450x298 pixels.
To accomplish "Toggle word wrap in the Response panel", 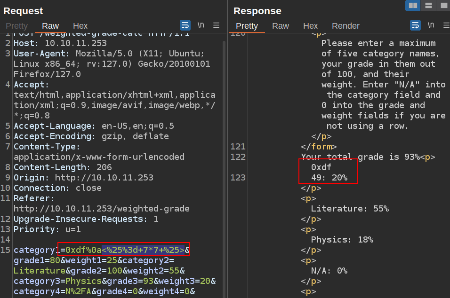I will click(x=415, y=25).
